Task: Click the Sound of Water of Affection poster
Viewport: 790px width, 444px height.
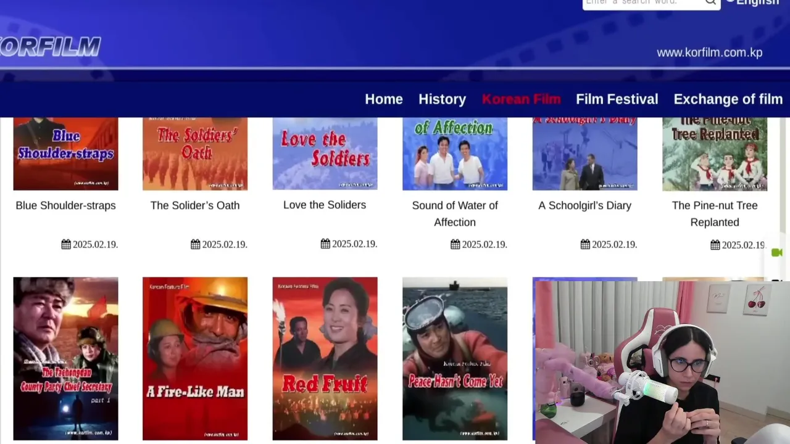Action: [455, 154]
